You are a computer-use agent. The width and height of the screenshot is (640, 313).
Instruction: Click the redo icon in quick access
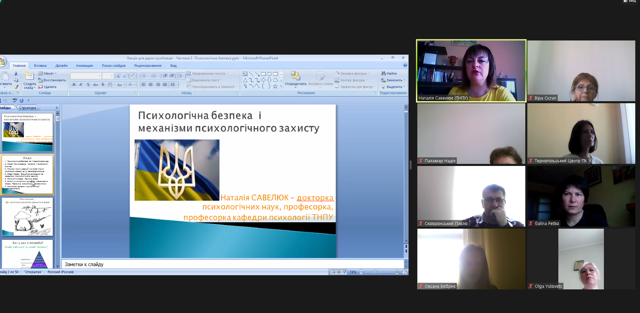22,101
